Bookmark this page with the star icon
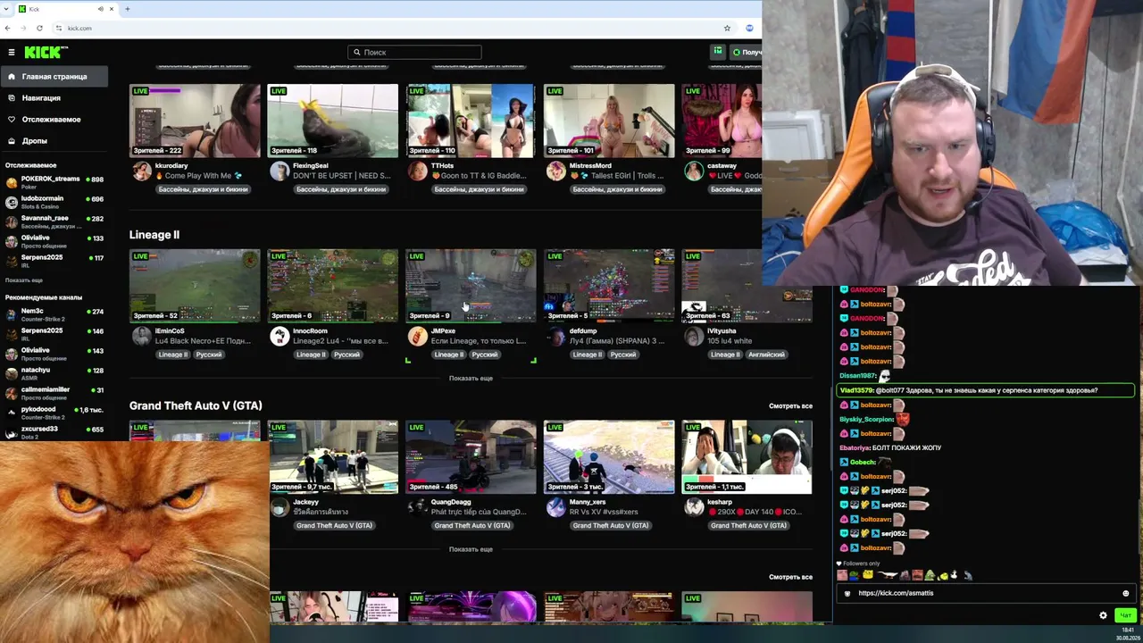This screenshot has width=1143, height=643. [727, 28]
